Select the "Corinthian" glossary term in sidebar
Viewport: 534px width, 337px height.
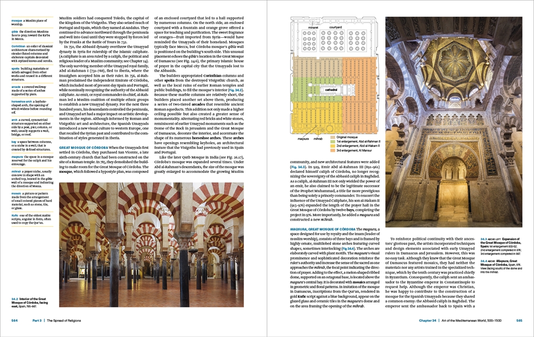coord(18,46)
